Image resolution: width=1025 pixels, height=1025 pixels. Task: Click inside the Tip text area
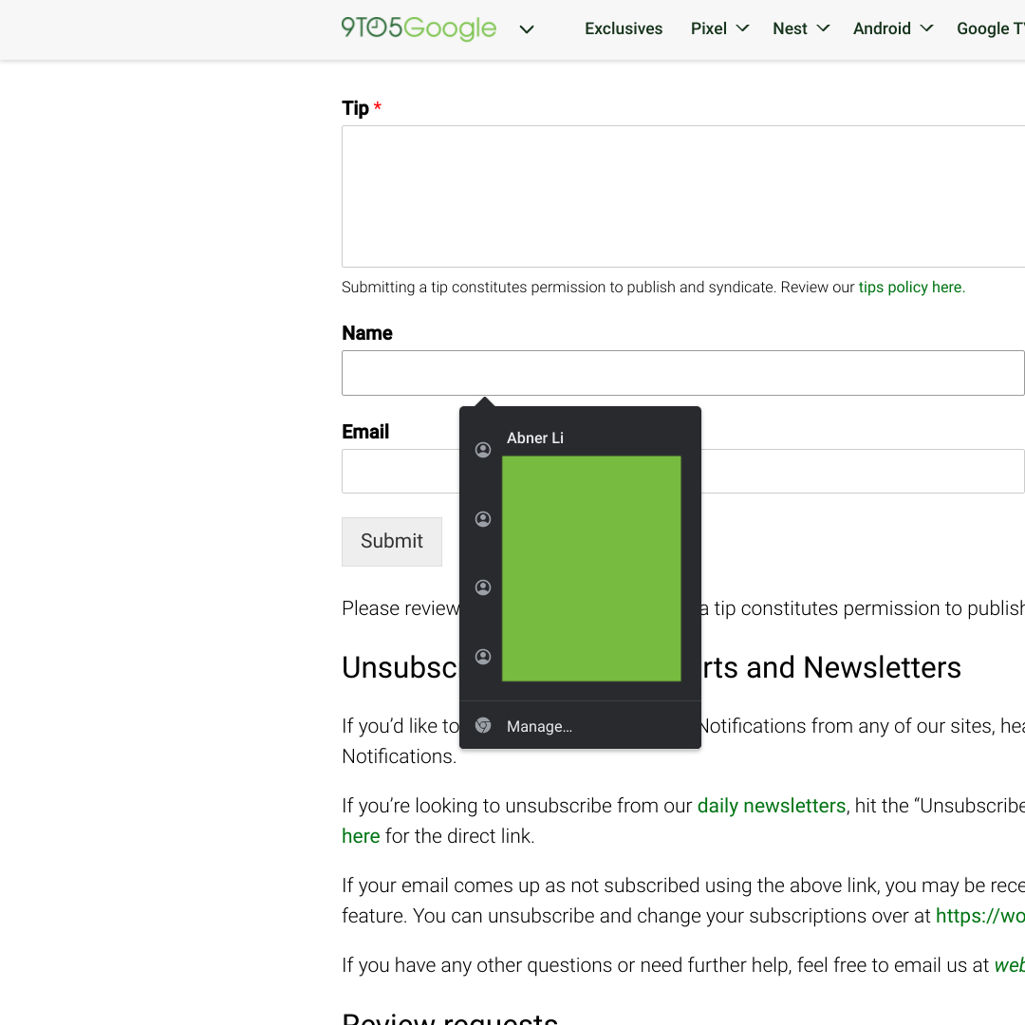pos(682,196)
